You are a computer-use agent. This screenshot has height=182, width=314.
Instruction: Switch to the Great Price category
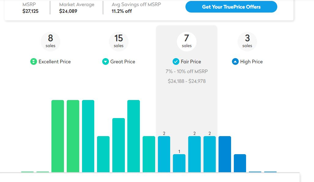click(x=123, y=62)
